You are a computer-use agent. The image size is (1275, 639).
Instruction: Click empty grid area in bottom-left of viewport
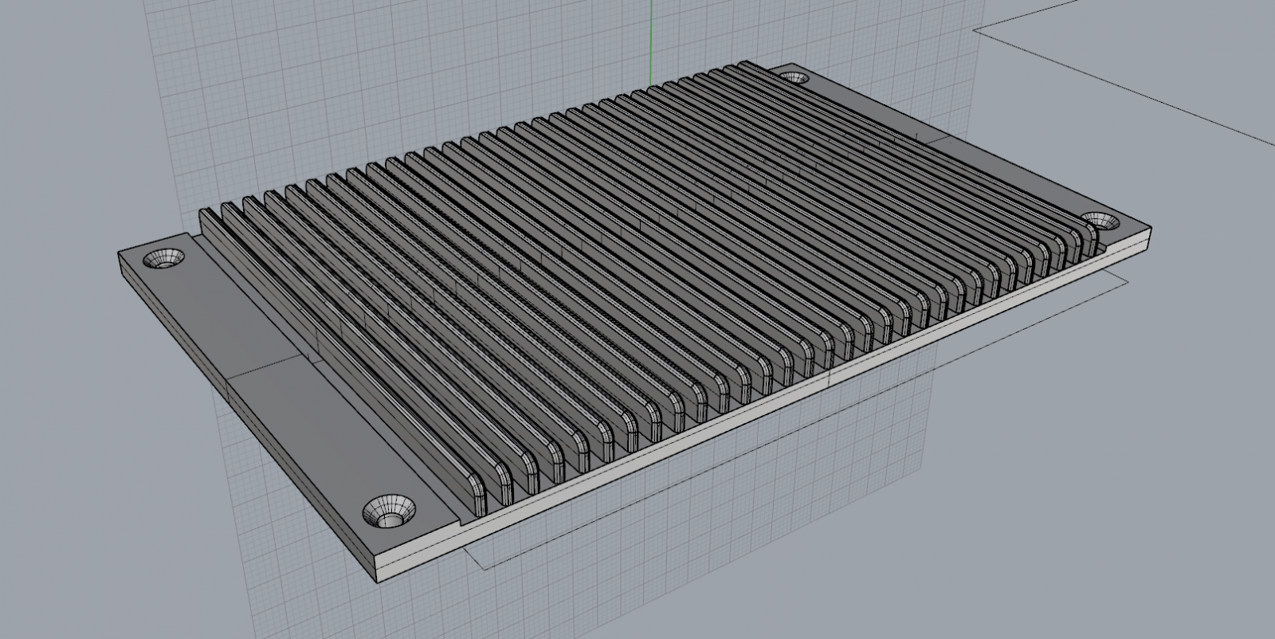(x=120, y=518)
